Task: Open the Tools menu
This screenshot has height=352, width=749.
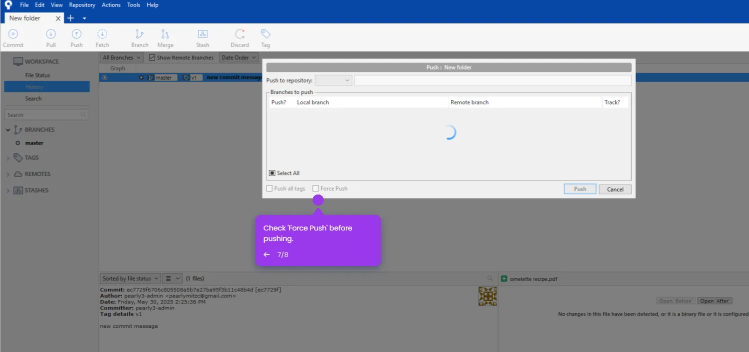Action: click(x=134, y=5)
